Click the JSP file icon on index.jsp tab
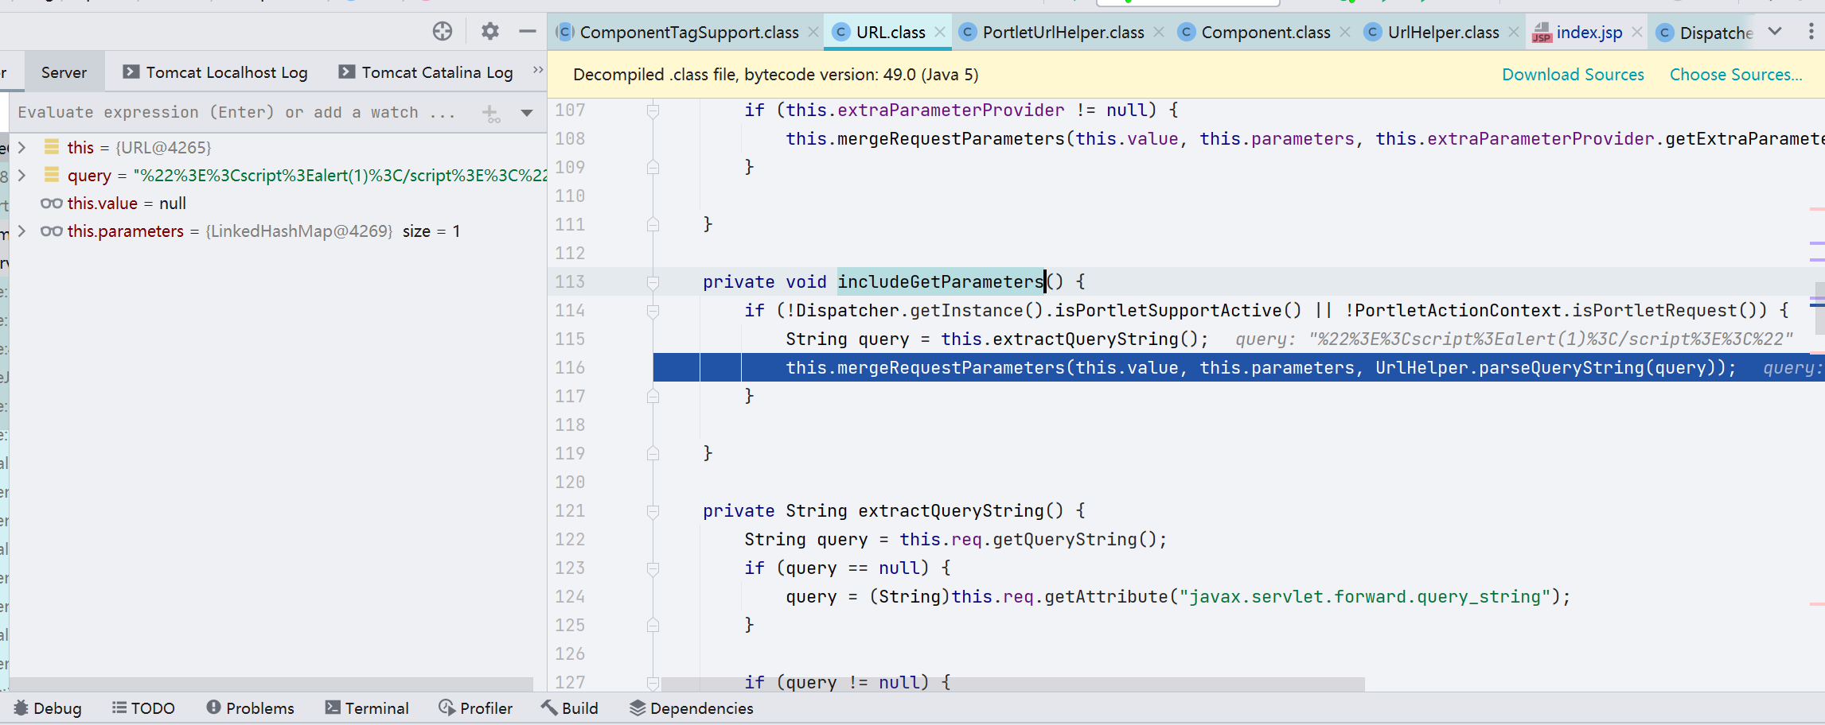This screenshot has height=725, width=1825. point(1542,33)
